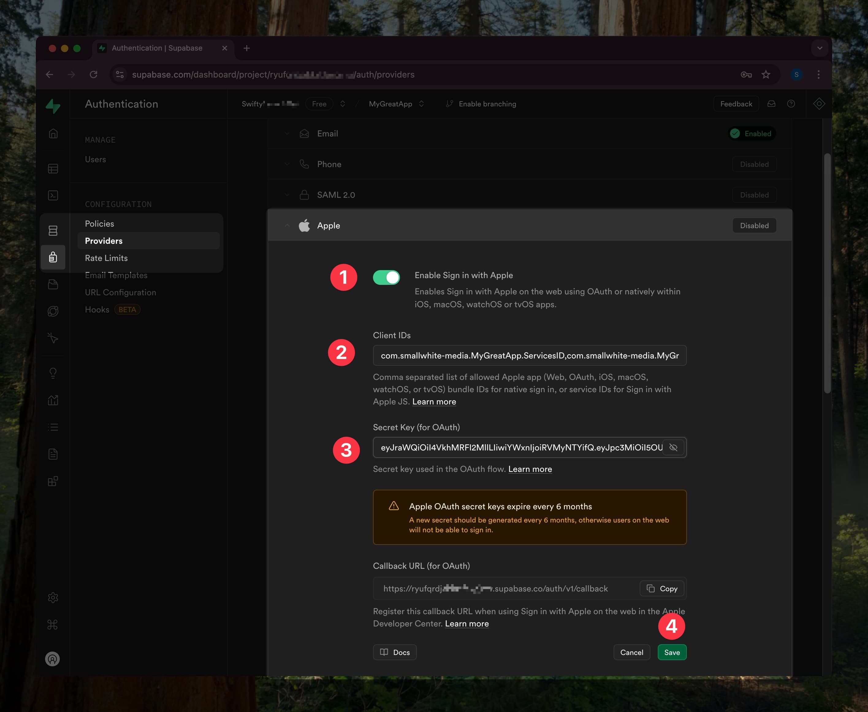This screenshot has width=868, height=712.
Task: Click the Rate Limits icon in sidebar
Action: click(x=106, y=258)
